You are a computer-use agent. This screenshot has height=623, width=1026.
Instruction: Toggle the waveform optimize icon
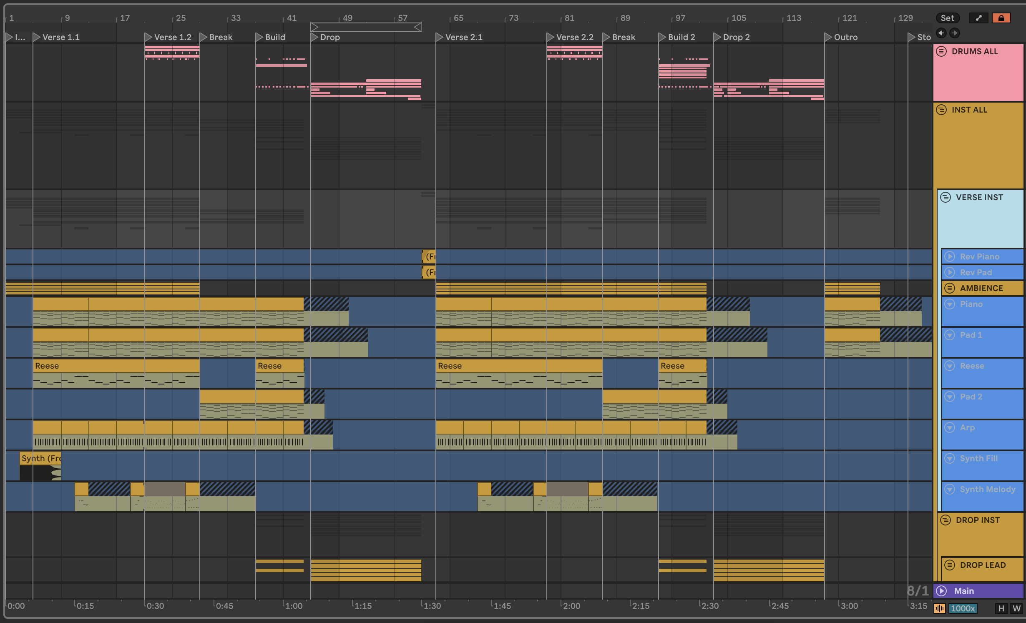940,608
